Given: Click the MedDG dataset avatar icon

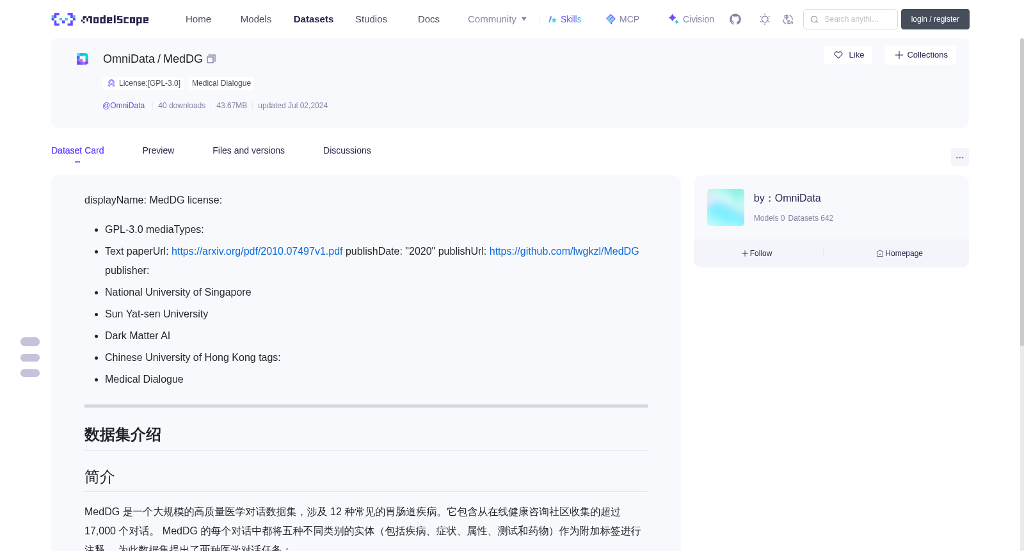Looking at the screenshot, I should (83, 59).
